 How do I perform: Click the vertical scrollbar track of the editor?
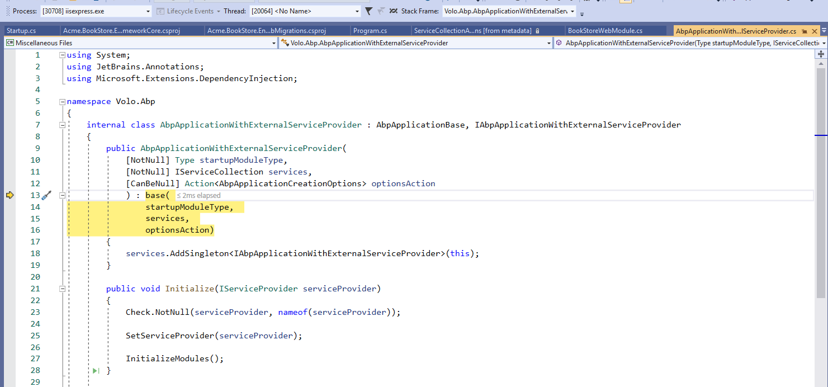[821, 224]
